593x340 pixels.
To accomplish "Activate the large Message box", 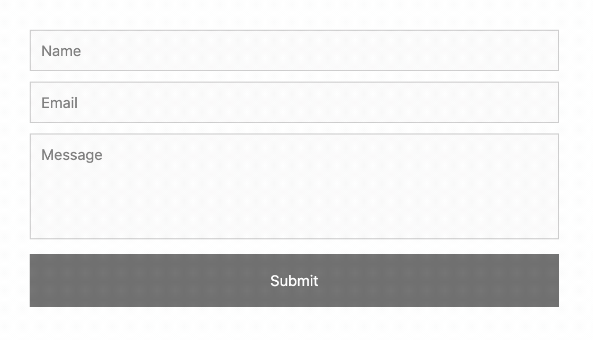I will coord(294,186).
